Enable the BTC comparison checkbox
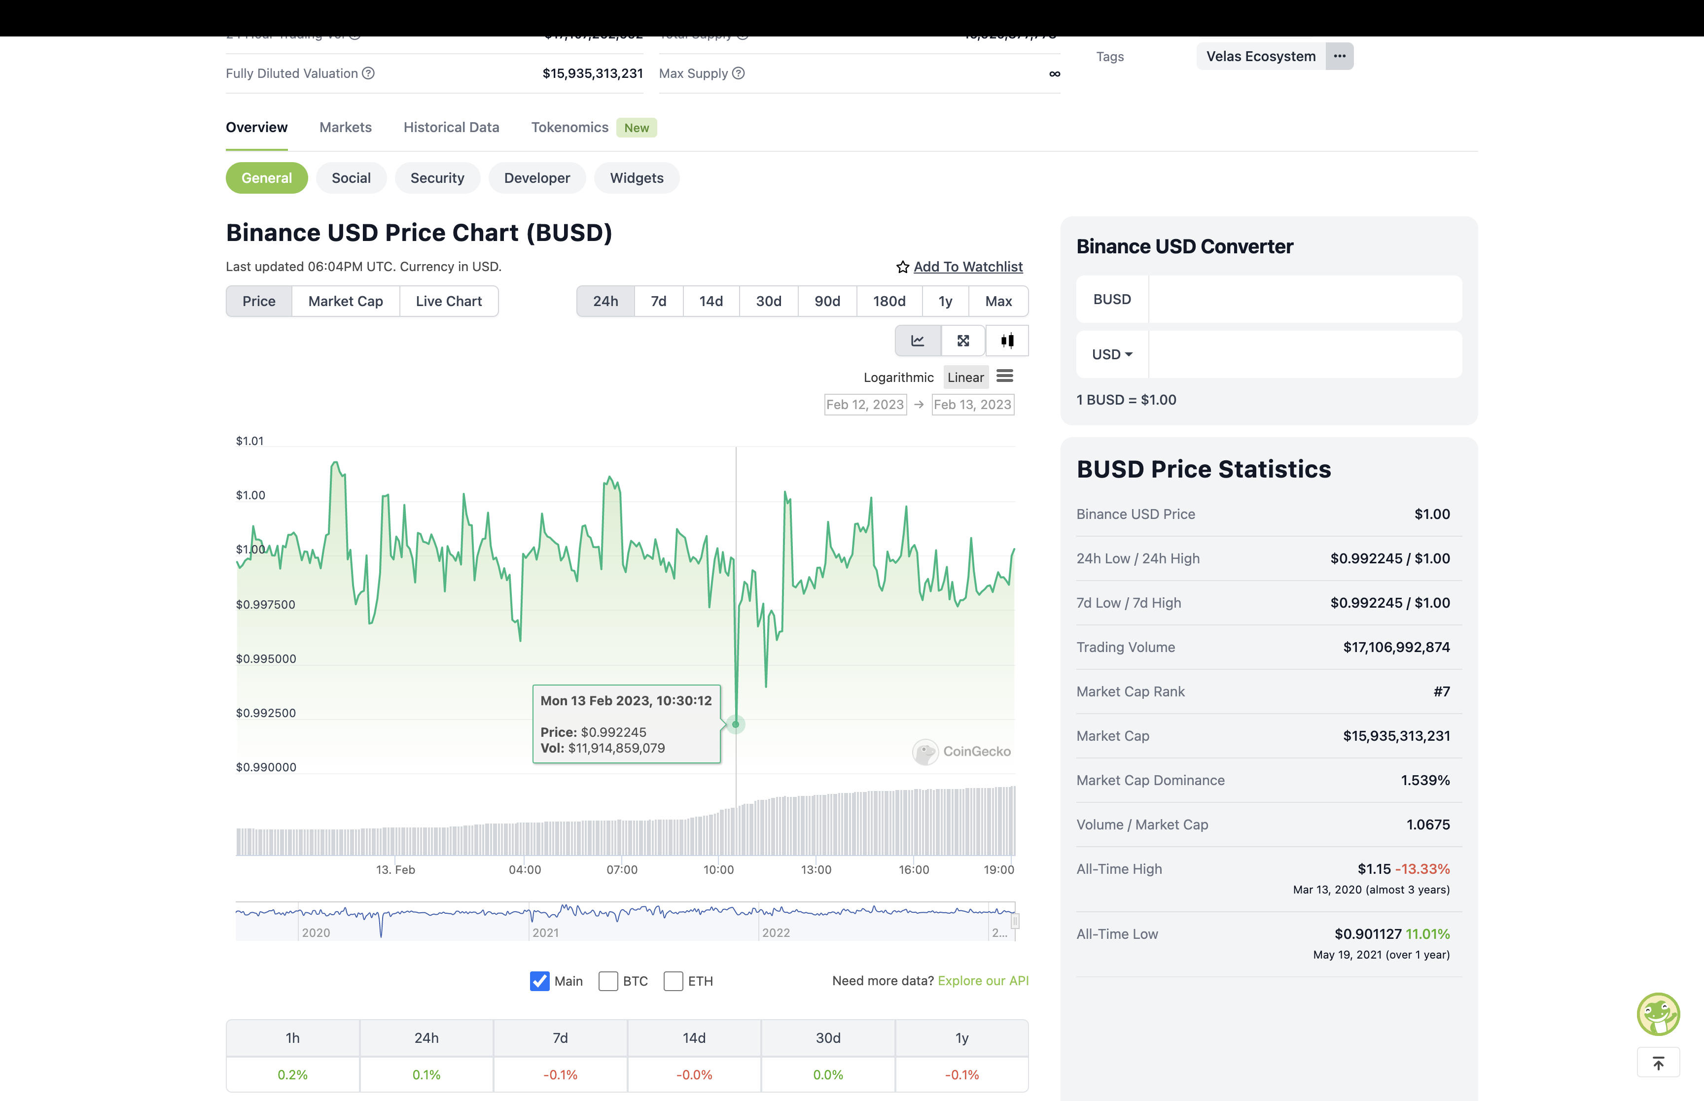The height and width of the screenshot is (1101, 1704). [x=608, y=981]
